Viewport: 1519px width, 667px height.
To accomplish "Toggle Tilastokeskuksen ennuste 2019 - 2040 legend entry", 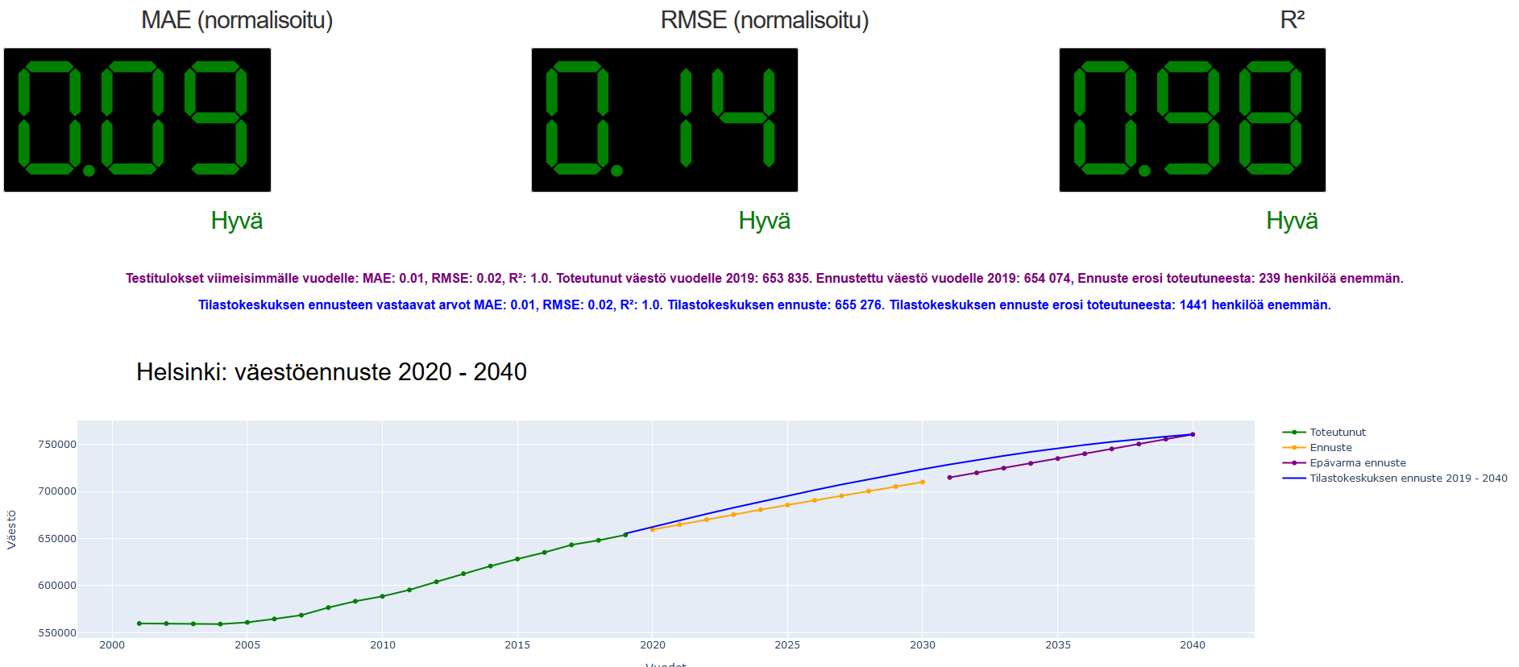I will pos(1395,478).
